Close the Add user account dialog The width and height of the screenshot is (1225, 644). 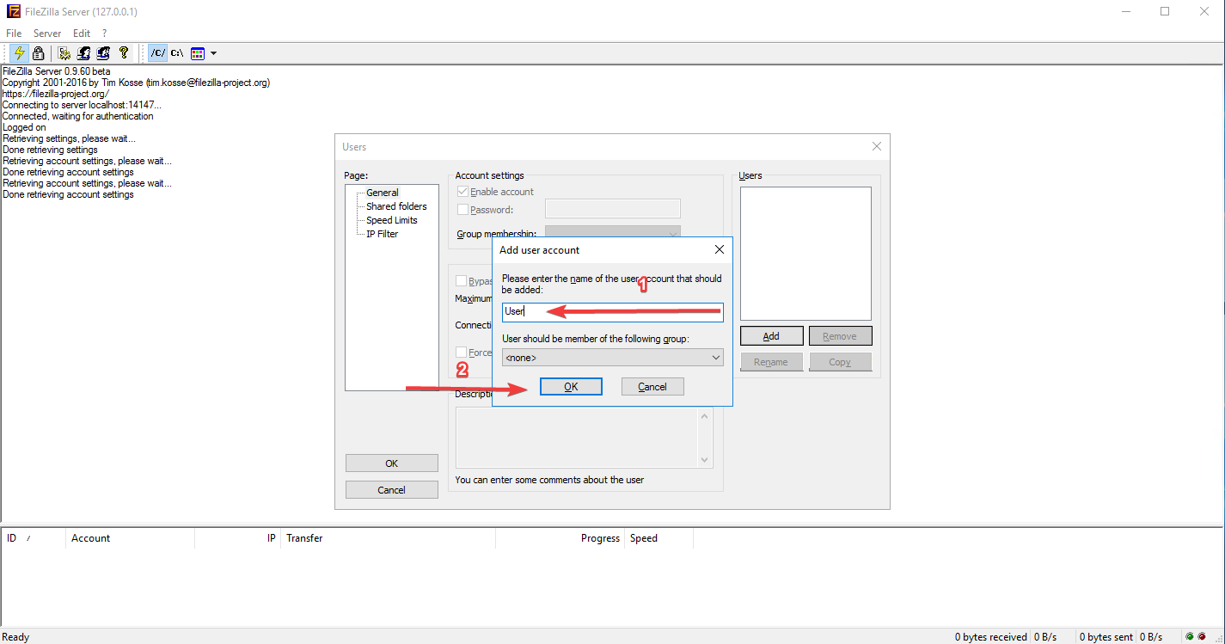pyautogui.click(x=720, y=250)
